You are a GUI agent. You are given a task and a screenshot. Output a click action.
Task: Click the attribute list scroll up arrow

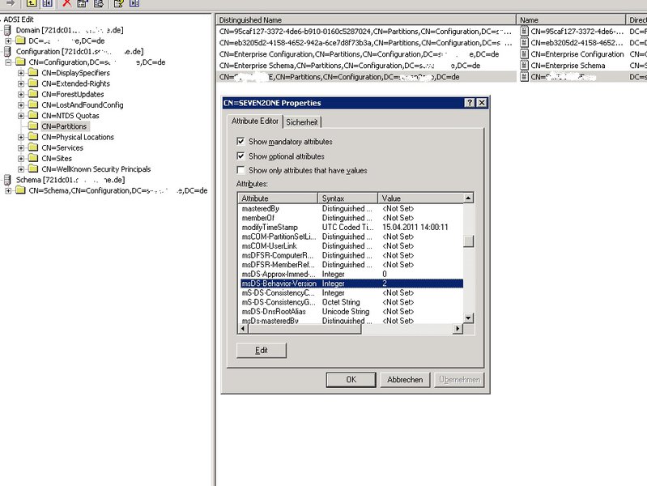(x=468, y=198)
